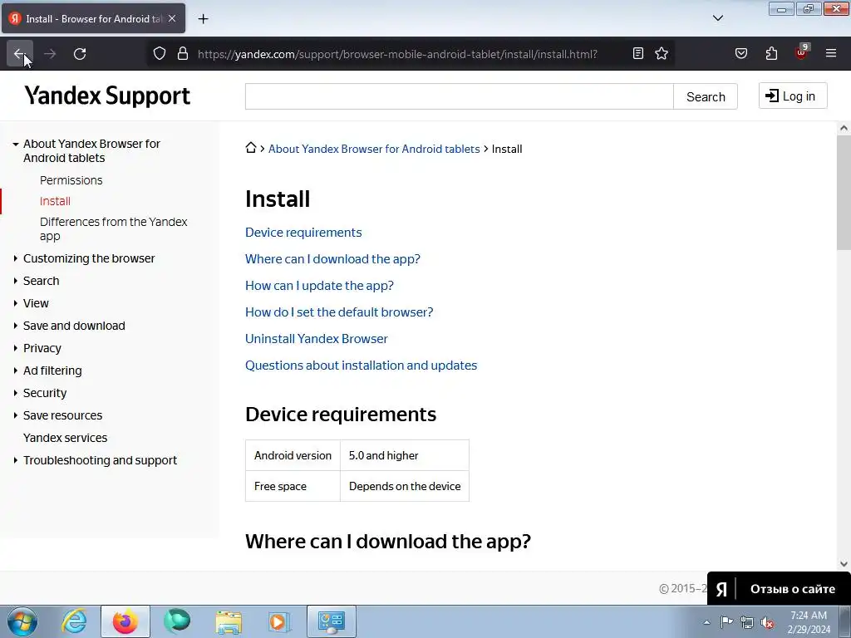Jump to Device requirements link
The width and height of the screenshot is (851, 638).
click(303, 233)
